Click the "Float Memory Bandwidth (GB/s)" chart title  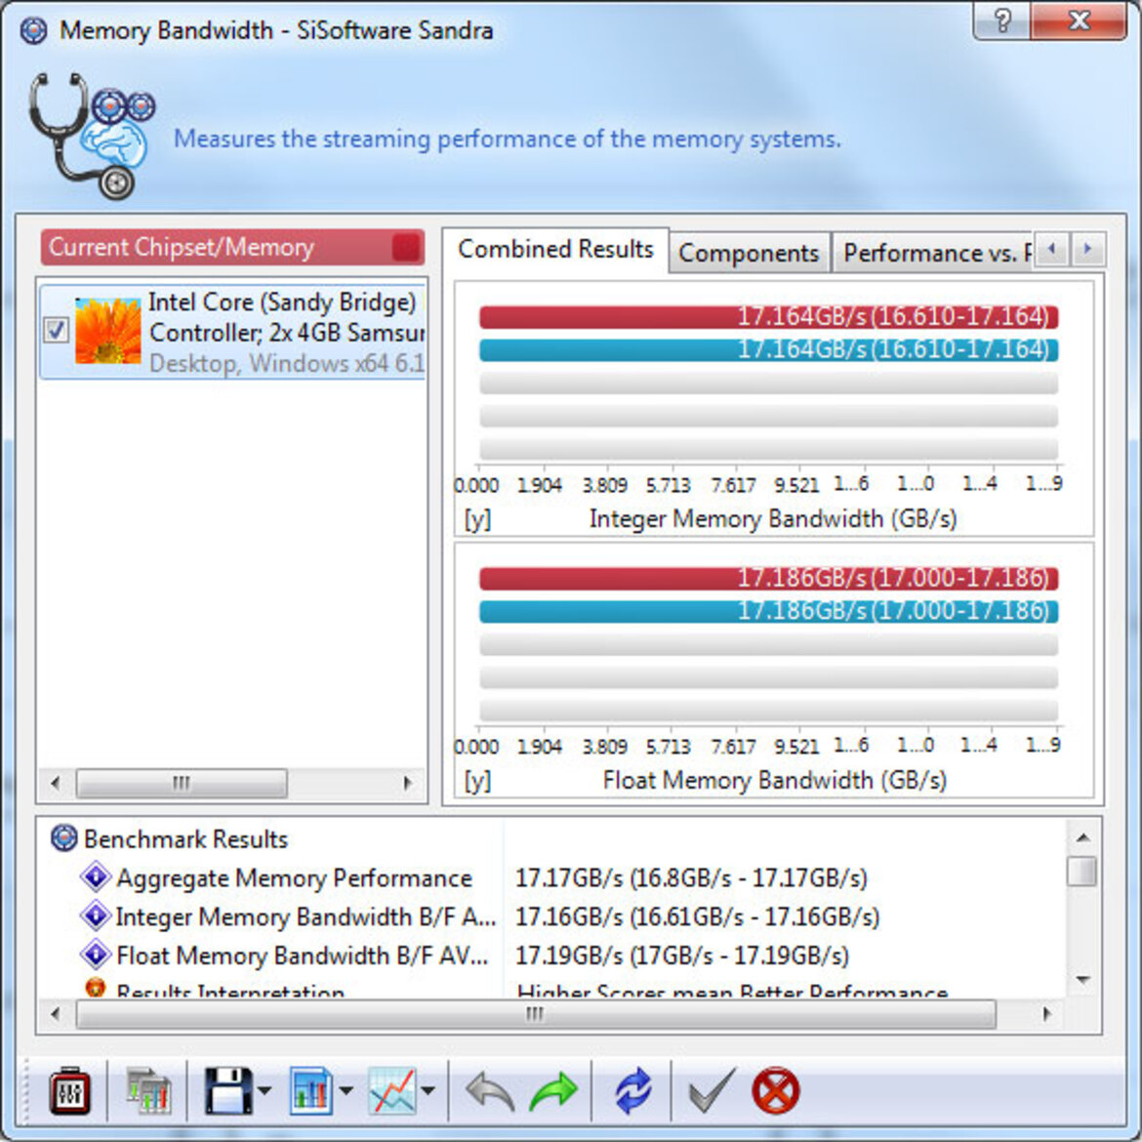pyautogui.click(x=775, y=781)
